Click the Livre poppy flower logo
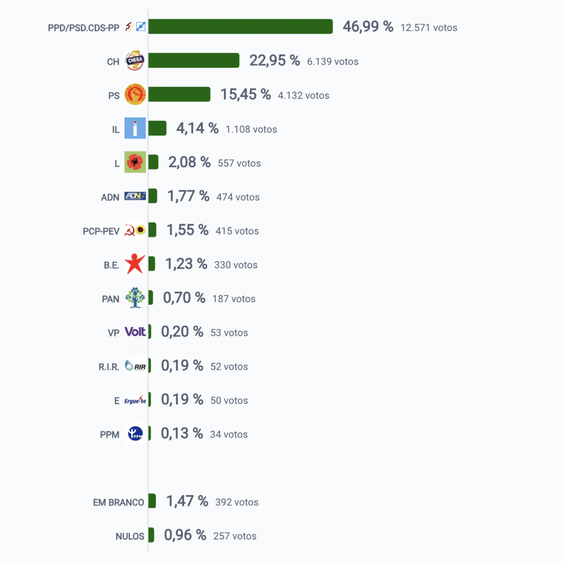 135,163
